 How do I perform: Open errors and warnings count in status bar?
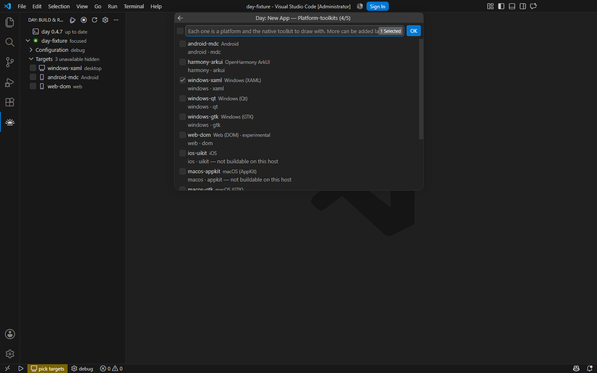pos(111,368)
